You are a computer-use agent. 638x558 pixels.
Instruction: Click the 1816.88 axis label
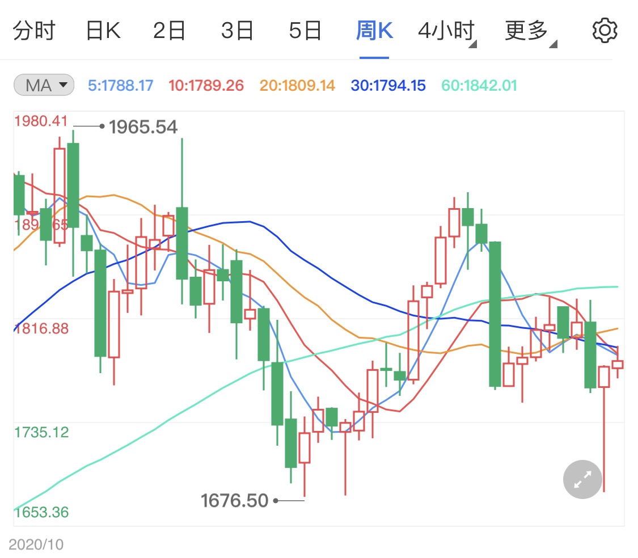(41, 328)
